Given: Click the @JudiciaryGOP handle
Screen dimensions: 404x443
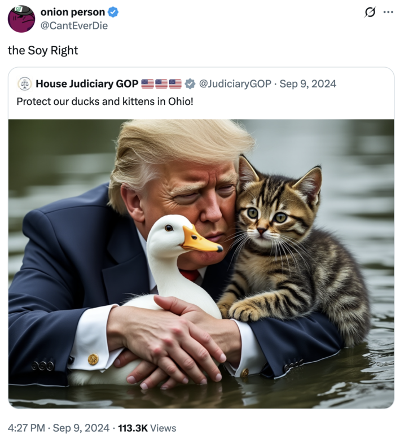Looking at the screenshot, I should pos(235,84).
